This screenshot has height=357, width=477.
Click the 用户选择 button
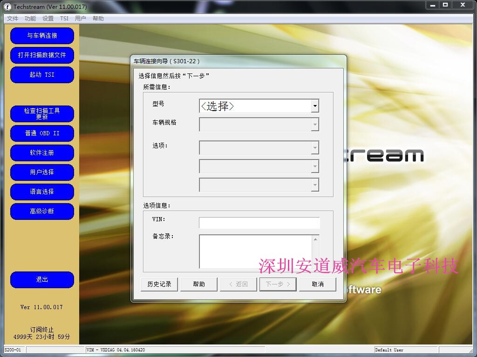point(42,172)
